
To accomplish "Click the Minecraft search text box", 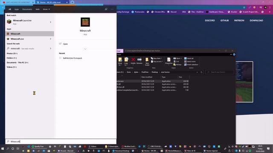I will pos(61,142).
